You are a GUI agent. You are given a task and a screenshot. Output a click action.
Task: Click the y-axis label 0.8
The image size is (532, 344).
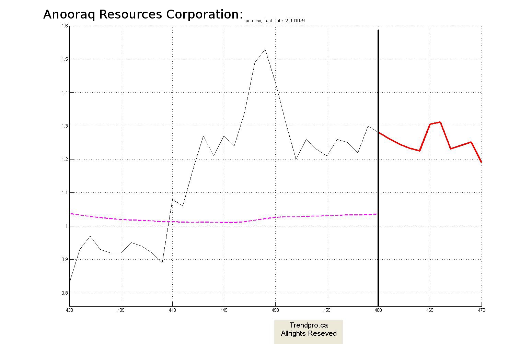[x=65, y=293]
